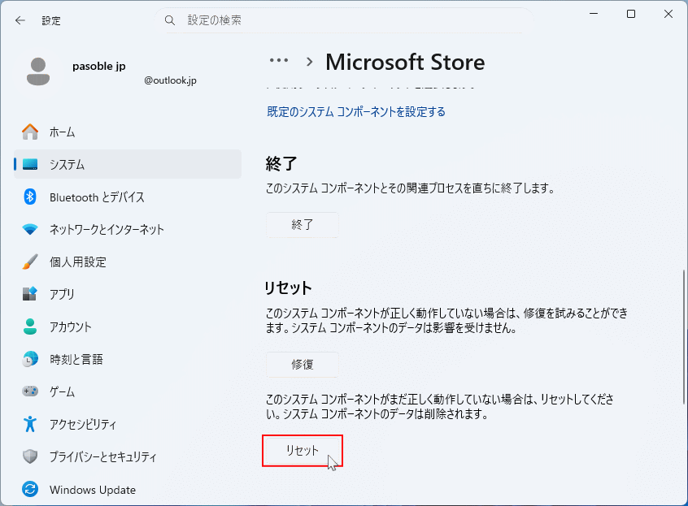Select システム in the sidebar
The height and width of the screenshot is (506, 688).
pyautogui.click(x=128, y=164)
